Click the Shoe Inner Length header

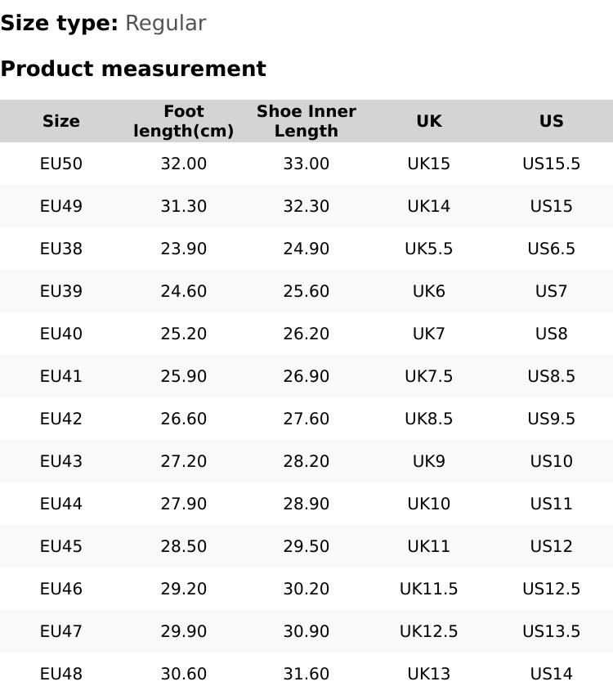pyautogui.click(x=306, y=121)
